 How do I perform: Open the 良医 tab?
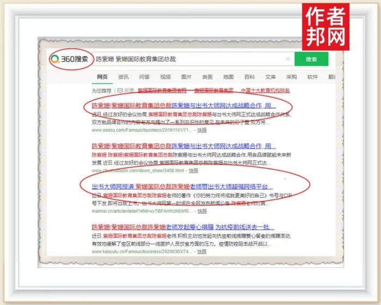[207, 77]
